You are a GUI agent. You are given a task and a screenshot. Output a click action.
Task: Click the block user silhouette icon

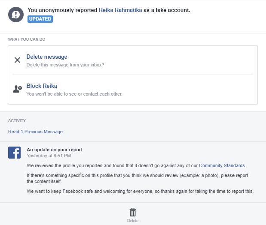pyautogui.click(x=17, y=89)
